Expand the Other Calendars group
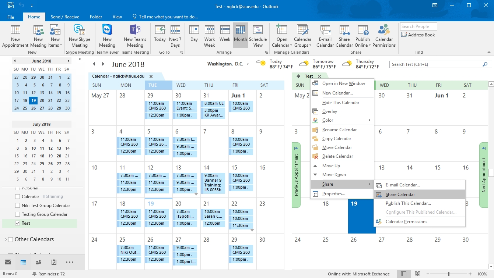494x278 pixels. tap(6, 240)
